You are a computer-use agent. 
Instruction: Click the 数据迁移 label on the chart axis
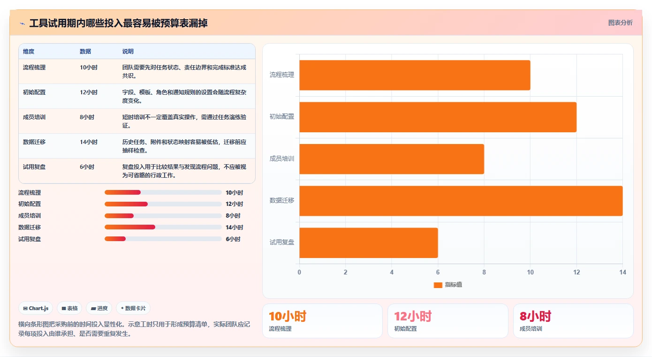click(x=282, y=201)
